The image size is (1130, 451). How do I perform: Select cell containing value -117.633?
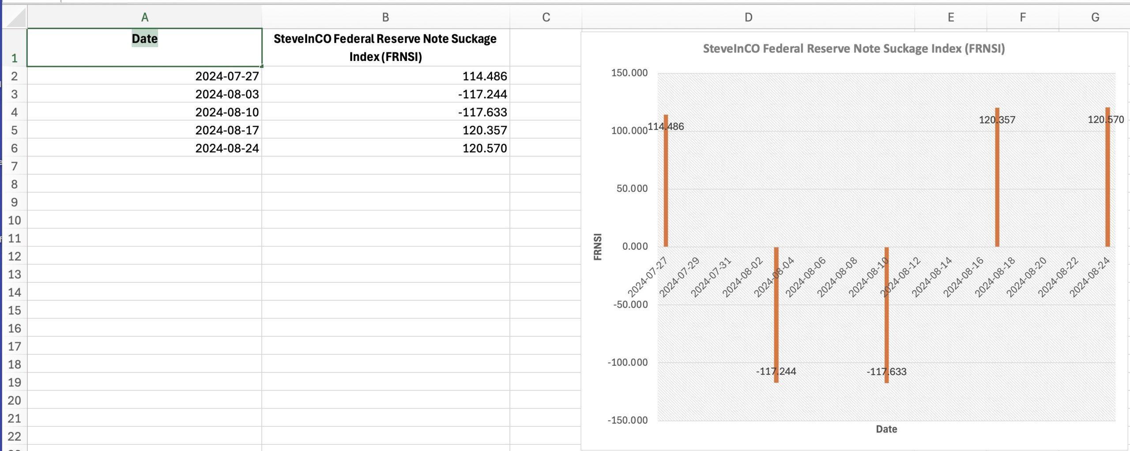[385, 112]
